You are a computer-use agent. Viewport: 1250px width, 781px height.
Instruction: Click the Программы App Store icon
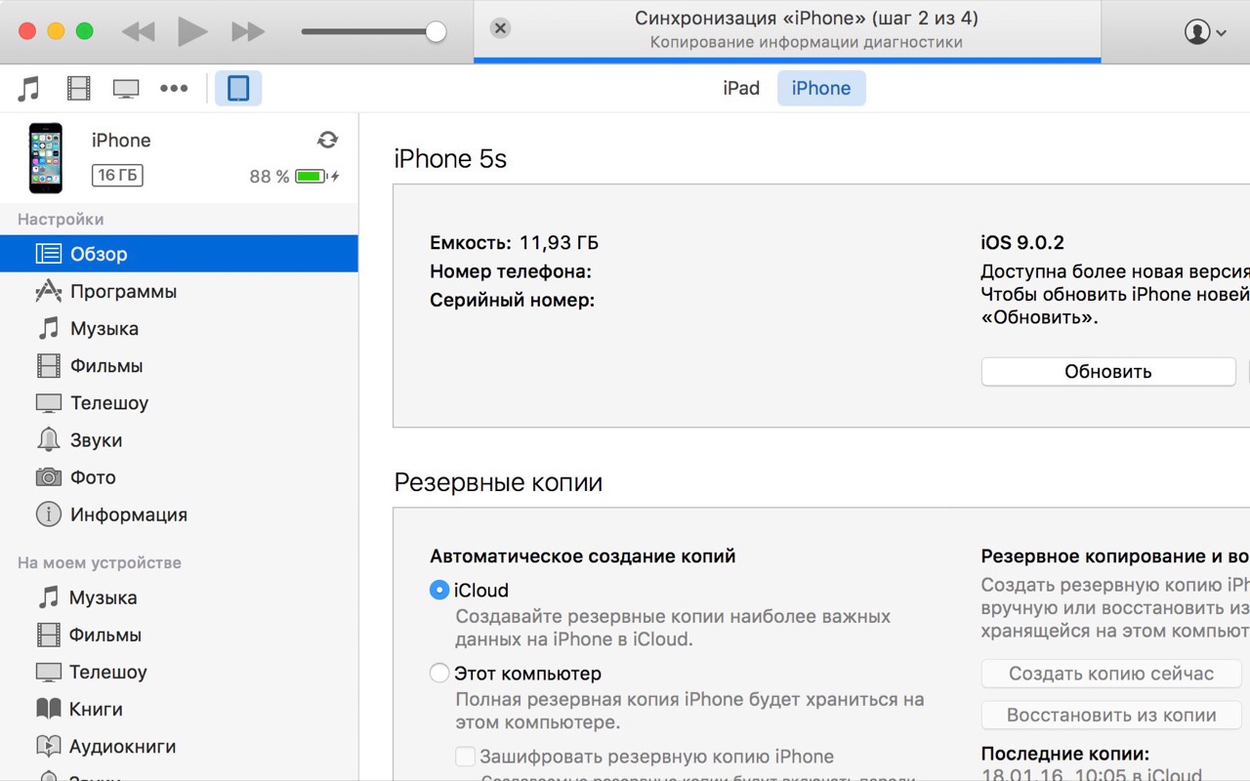point(48,291)
